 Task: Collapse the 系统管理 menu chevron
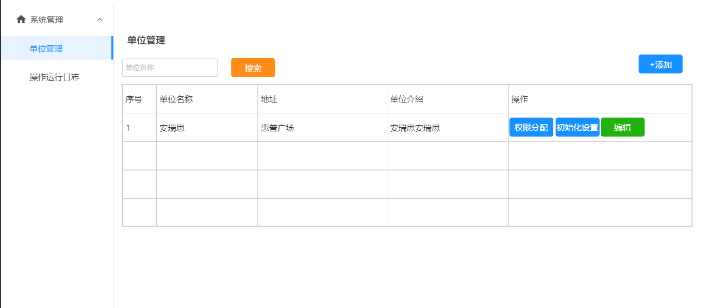pyautogui.click(x=100, y=20)
